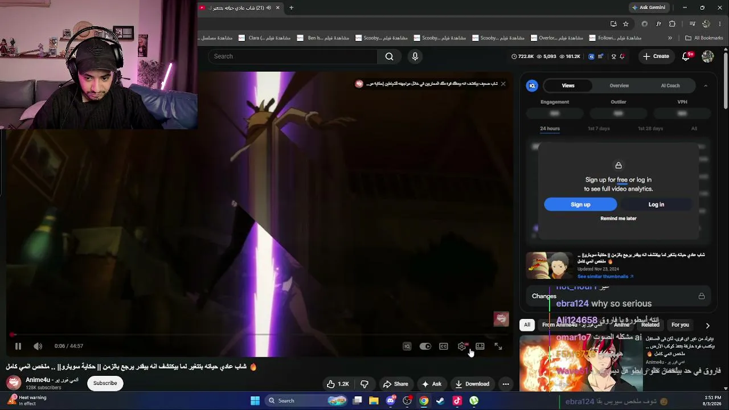Enter fullscreen in the video player
The image size is (729, 410).
(498, 346)
